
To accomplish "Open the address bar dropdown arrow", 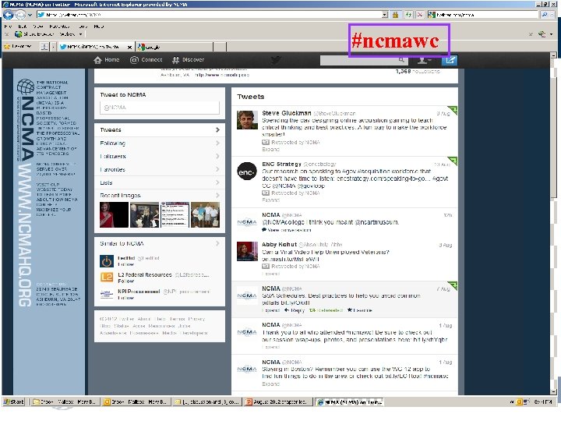I will click(x=385, y=15).
